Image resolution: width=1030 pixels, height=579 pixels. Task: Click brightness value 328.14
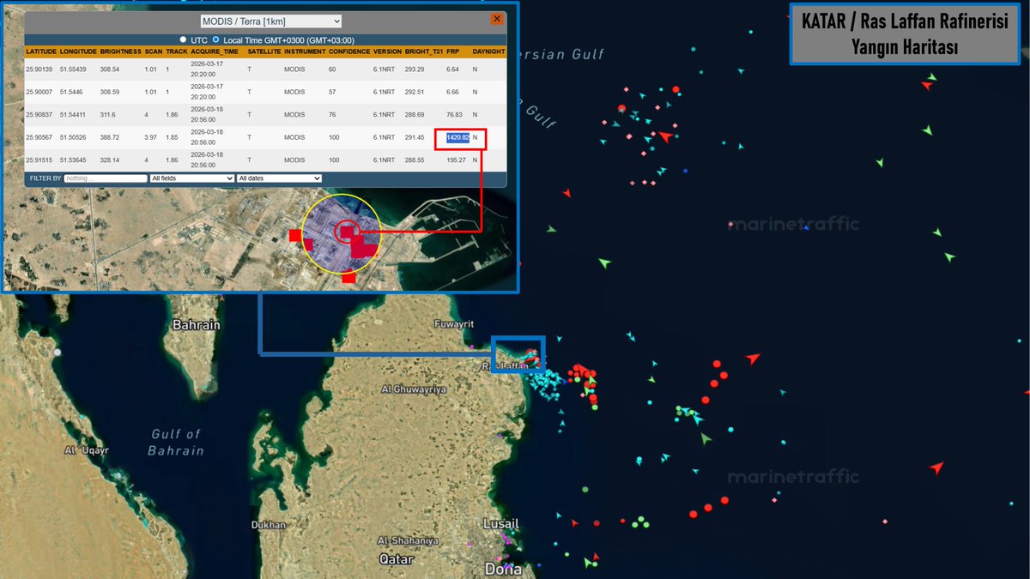[x=110, y=160]
